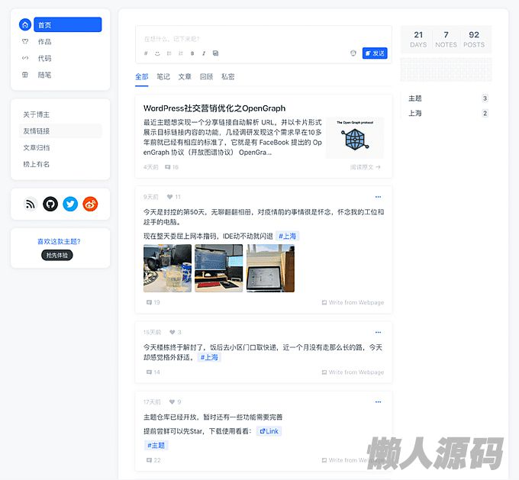This screenshot has width=519, height=480.
Task: Open the Weibo profile icon
Action: click(x=90, y=205)
